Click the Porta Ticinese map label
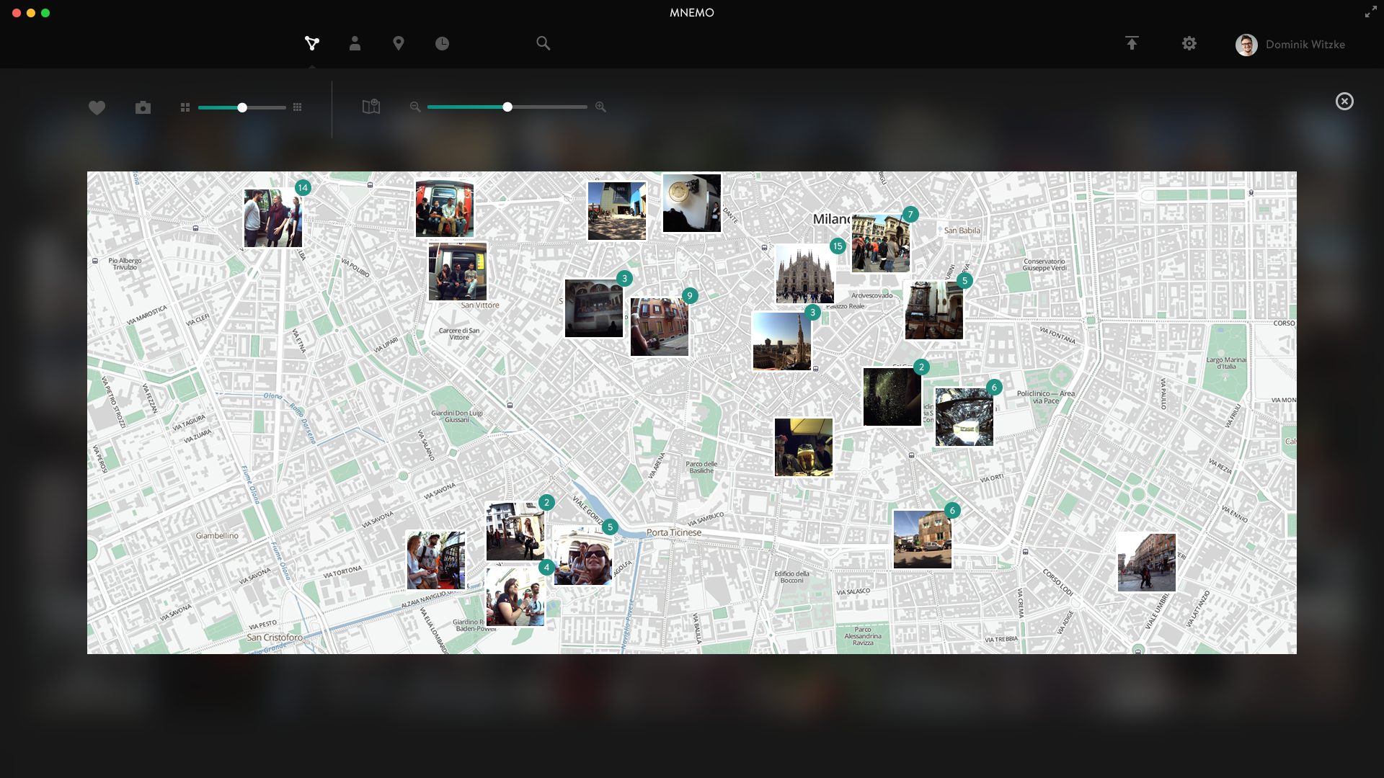This screenshot has height=778, width=1384. pyautogui.click(x=674, y=532)
